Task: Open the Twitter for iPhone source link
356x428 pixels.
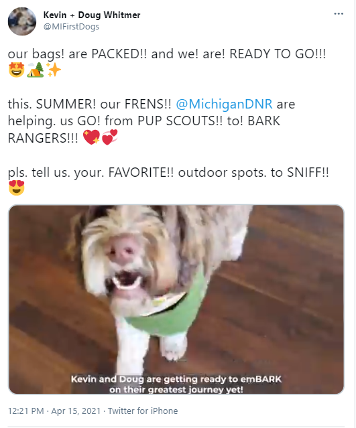Action: 143,411
